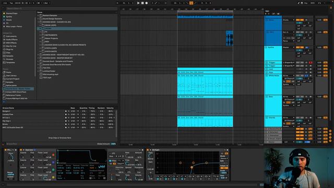Open the Drums group output routing dropdown

pos(289,20)
